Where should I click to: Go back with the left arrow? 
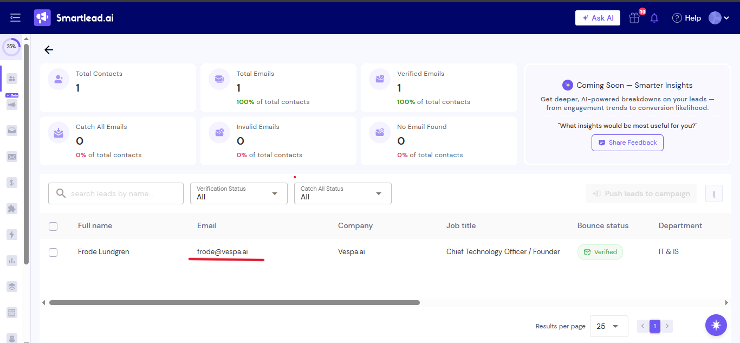[x=49, y=50]
